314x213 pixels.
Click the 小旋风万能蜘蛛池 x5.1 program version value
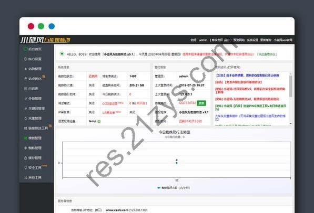click(x=194, y=112)
